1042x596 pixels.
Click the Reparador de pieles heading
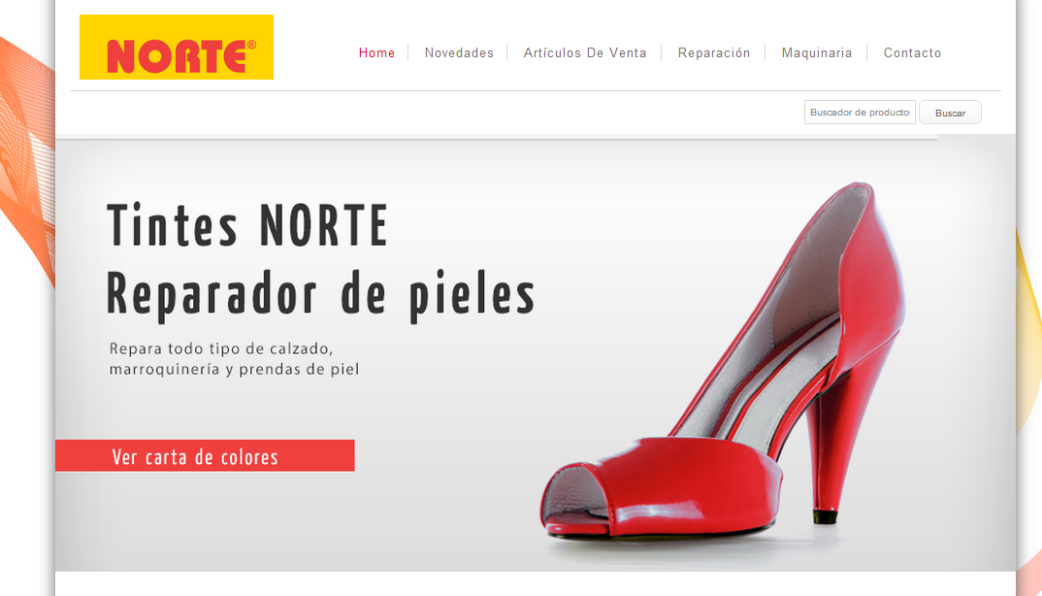click(x=321, y=293)
